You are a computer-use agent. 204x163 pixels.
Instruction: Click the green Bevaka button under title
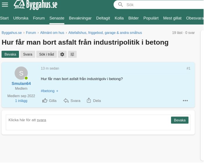coord(10,54)
